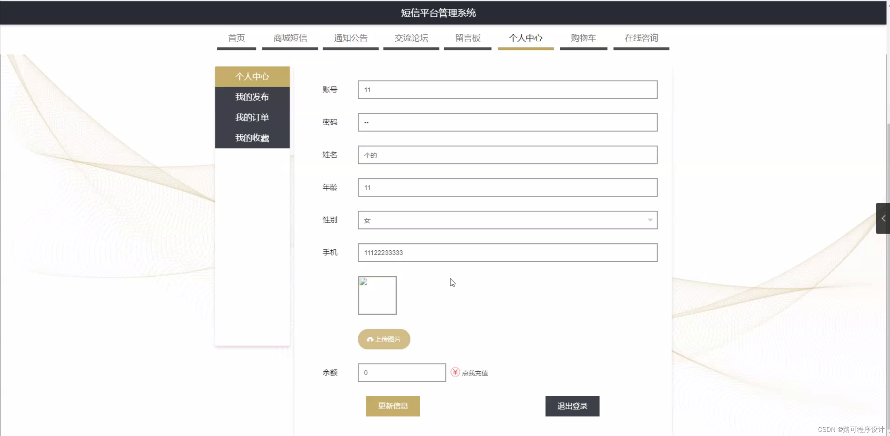Go to 首页 tab

(x=236, y=38)
